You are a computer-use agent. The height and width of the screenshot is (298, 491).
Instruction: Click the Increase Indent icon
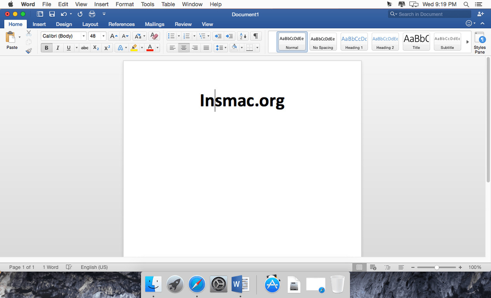pos(230,36)
